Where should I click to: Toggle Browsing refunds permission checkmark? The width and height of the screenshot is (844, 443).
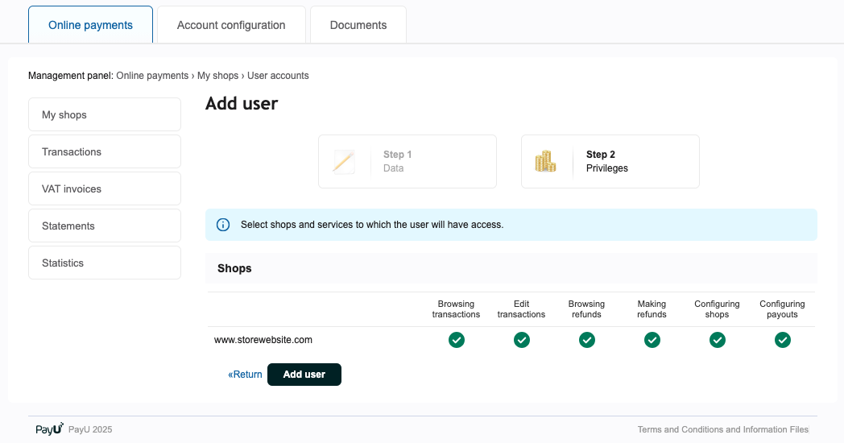tap(587, 340)
